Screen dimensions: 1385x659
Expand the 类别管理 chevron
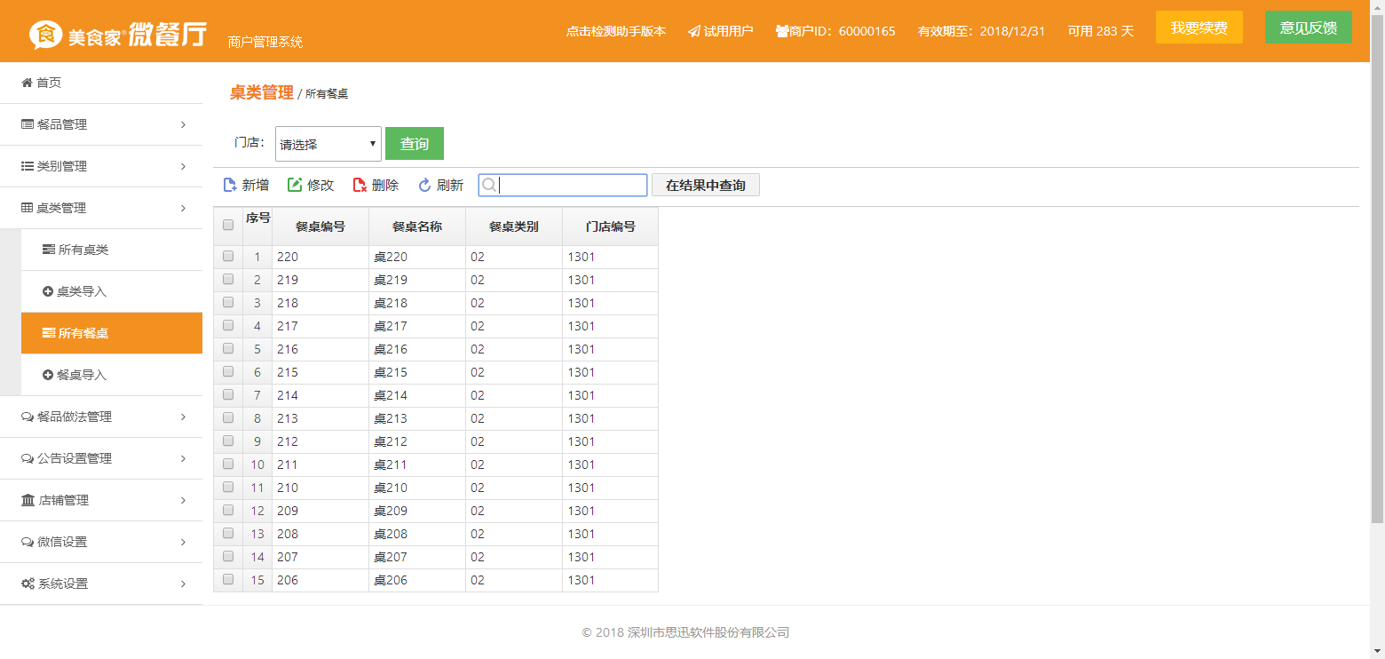click(183, 166)
